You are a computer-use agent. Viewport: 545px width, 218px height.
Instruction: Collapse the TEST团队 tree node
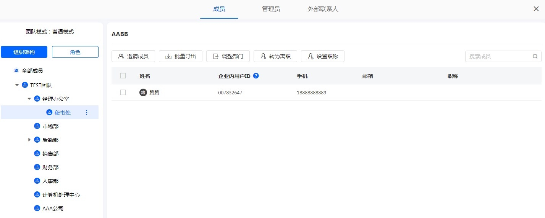coord(17,85)
